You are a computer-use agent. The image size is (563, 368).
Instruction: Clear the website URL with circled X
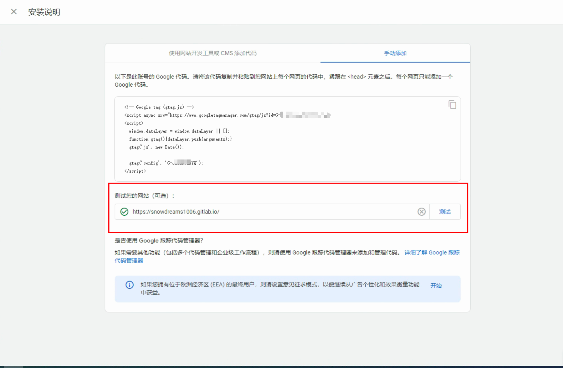coord(421,212)
